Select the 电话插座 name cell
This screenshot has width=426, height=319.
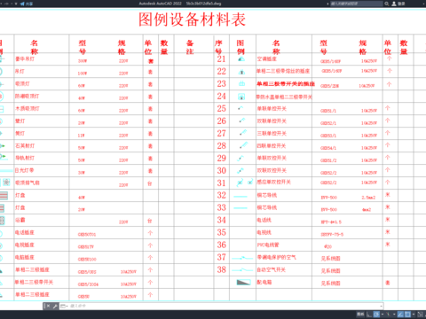25,232
